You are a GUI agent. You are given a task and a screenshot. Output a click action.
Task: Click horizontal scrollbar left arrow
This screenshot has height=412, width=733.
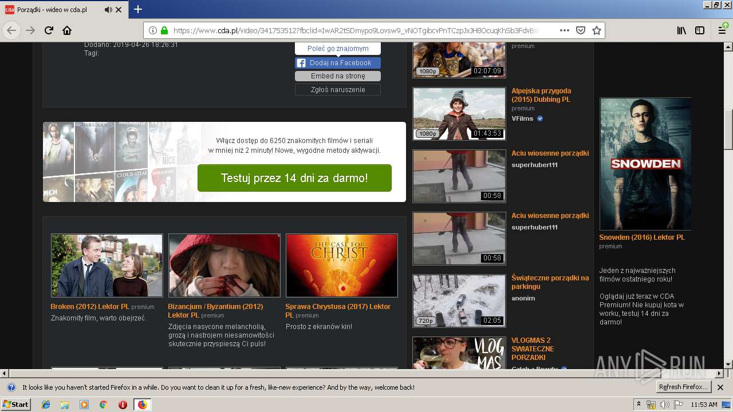[x=4, y=373]
